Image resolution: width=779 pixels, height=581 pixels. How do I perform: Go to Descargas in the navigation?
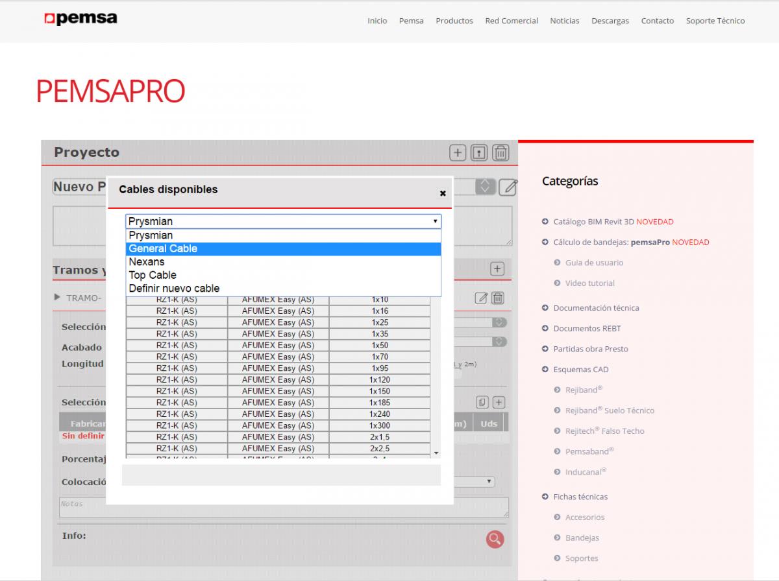pyautogui.click(x=610, y=21)
